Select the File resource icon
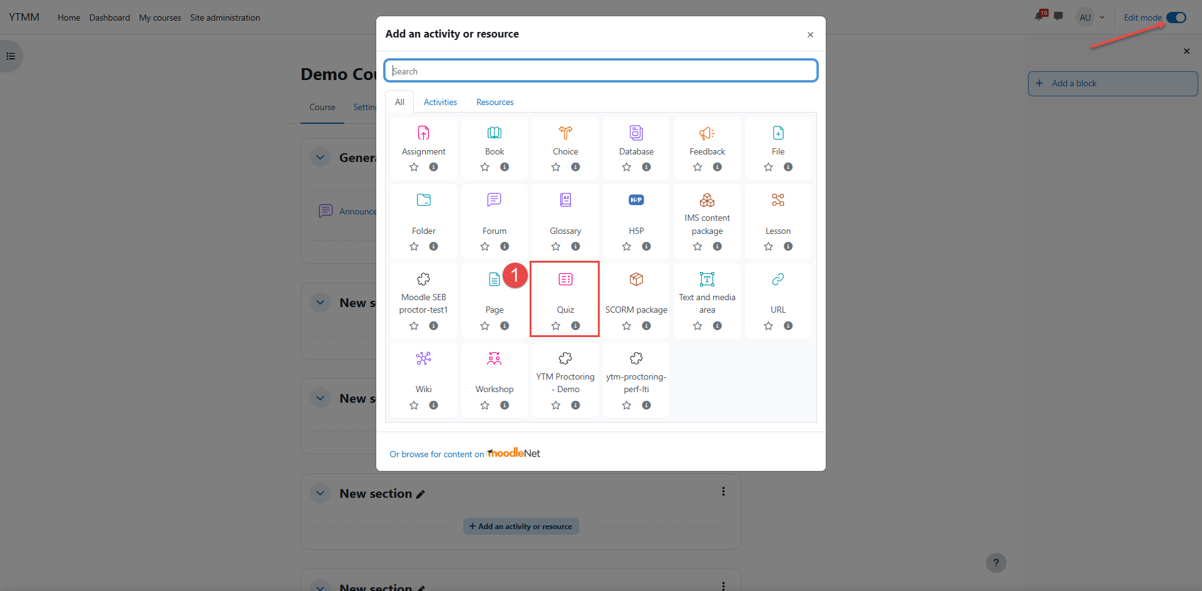 778,133
